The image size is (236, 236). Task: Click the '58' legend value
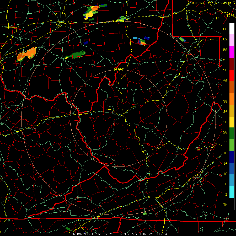point(225,50)
